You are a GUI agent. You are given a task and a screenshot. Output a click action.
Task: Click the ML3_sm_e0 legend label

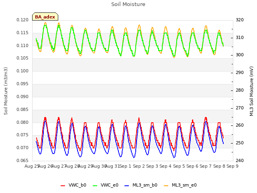click(184, 185)
